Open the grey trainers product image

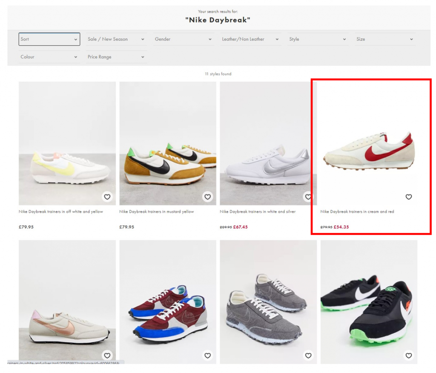click(x=268, y=302)
